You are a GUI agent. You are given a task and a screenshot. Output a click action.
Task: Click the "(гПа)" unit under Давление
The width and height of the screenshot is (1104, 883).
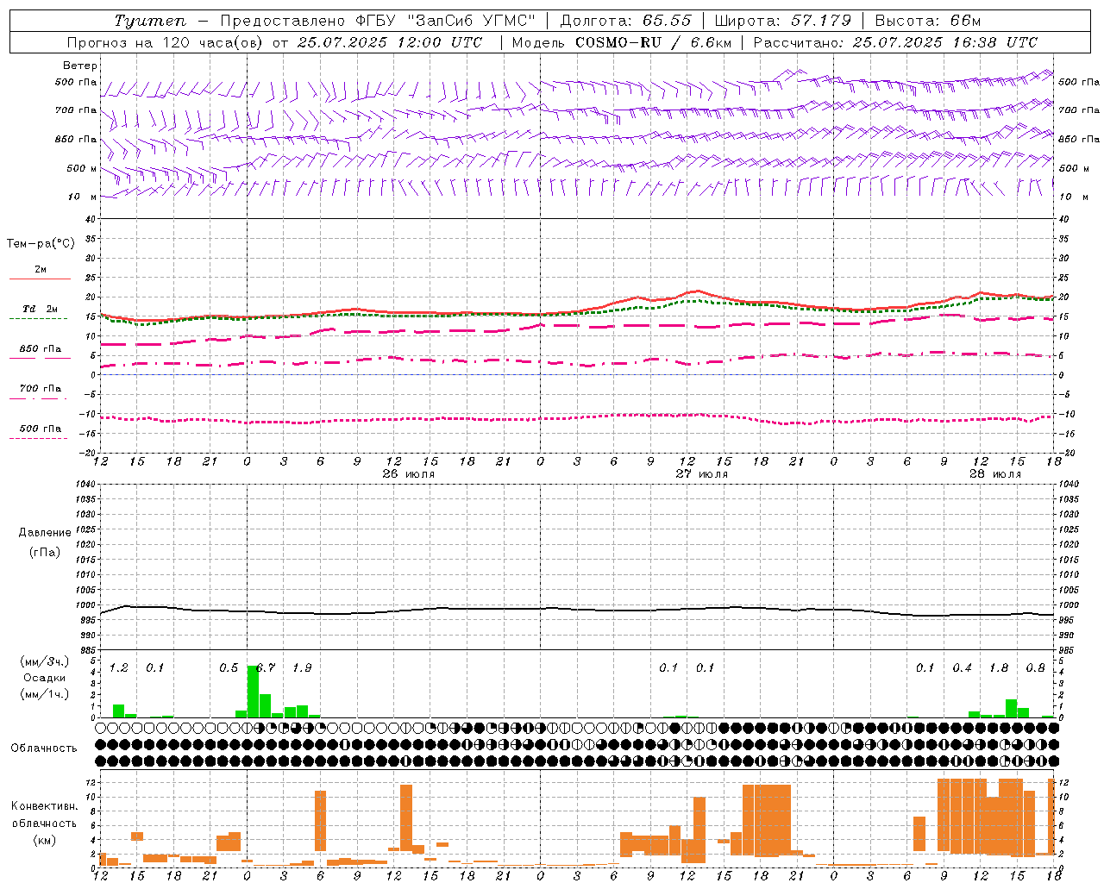click(45, 552)
